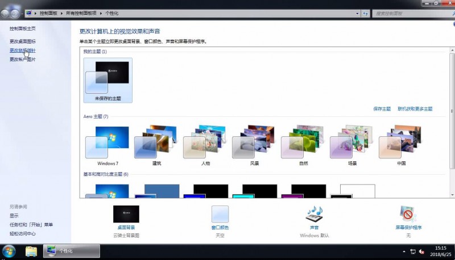Click the Forward navigation button
Viewport: 455px width, 260px height.
(x=15, y=13)
